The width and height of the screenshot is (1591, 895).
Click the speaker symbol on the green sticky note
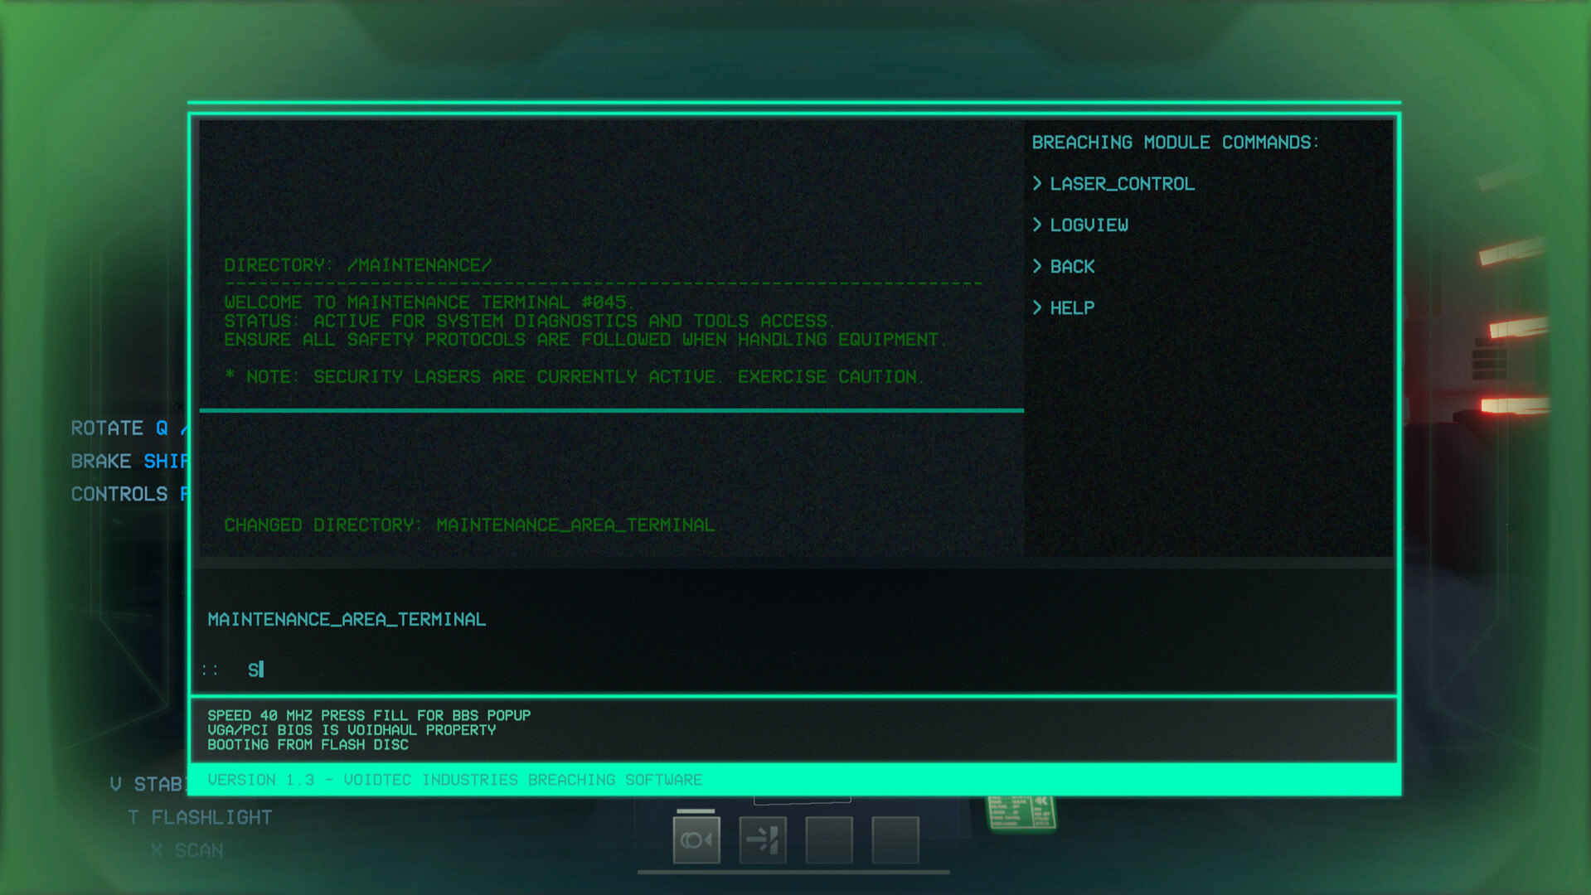click(x=1041, y=801)
